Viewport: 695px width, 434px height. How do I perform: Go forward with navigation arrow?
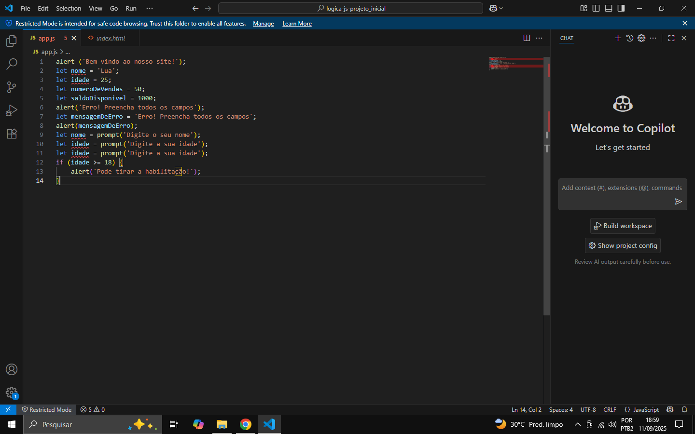(x=208, y=8)
